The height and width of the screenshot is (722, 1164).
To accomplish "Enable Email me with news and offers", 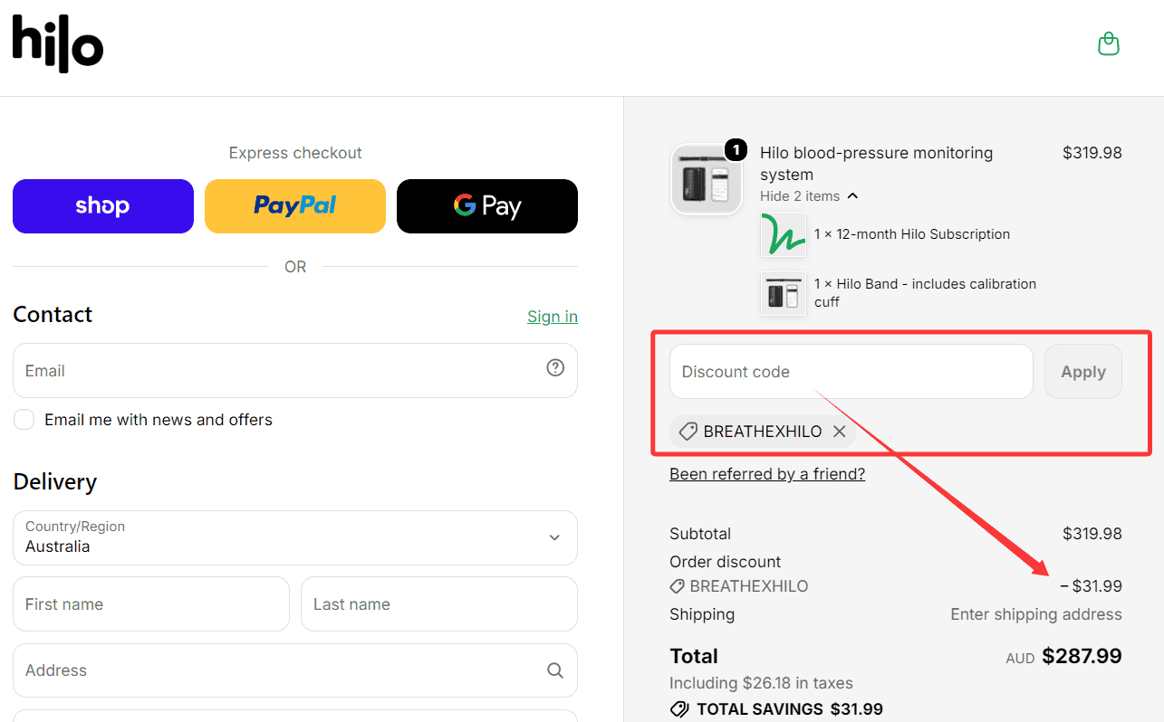I will [24, 420].
